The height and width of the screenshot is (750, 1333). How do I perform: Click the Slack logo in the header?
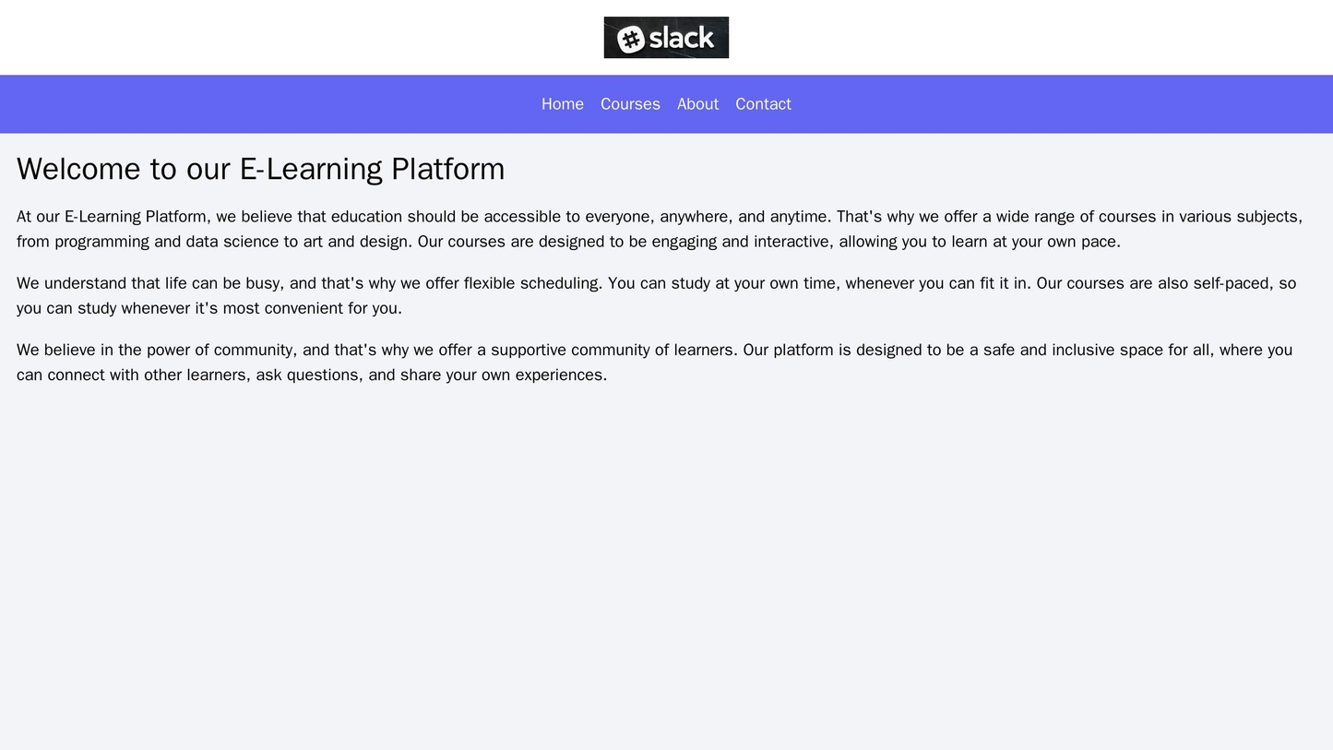[x=666, y=36]
